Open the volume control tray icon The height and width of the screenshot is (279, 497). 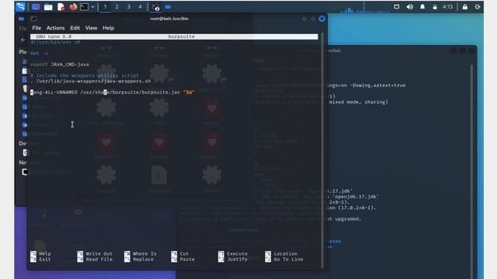[x=409, y=7]
